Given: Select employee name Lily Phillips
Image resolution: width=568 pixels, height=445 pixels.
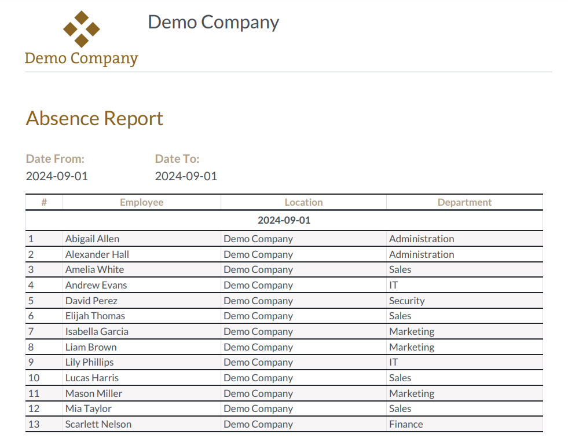Looking at the screenshot, I should tap(90, 362).
